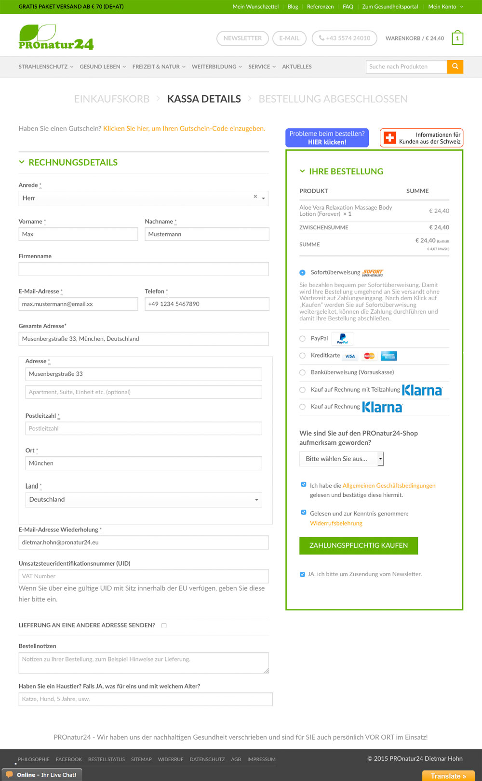Choose Banküberweisung (Vorauskasse) payment
The width and height of the screenshot is (482, 781).
point(303,372)
